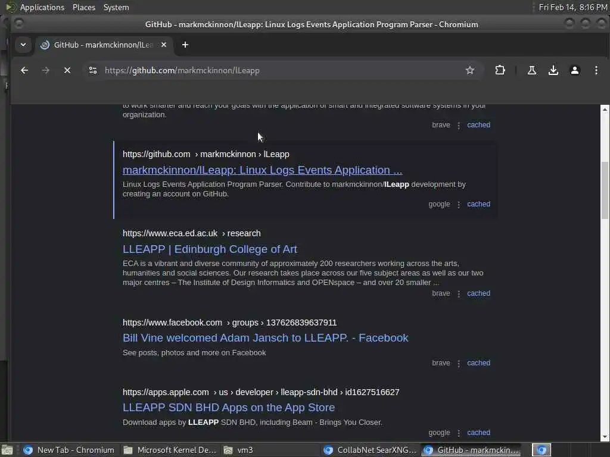Open markmckinnon/lLeapp Linux Logs result link
610x457 pixels.
coord(262,170)
